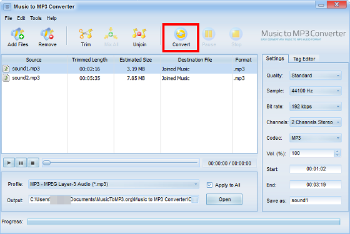This screenshot has width=350, height=234.
Task: Decrease volume percent with the down arrow
Action: 337,155
